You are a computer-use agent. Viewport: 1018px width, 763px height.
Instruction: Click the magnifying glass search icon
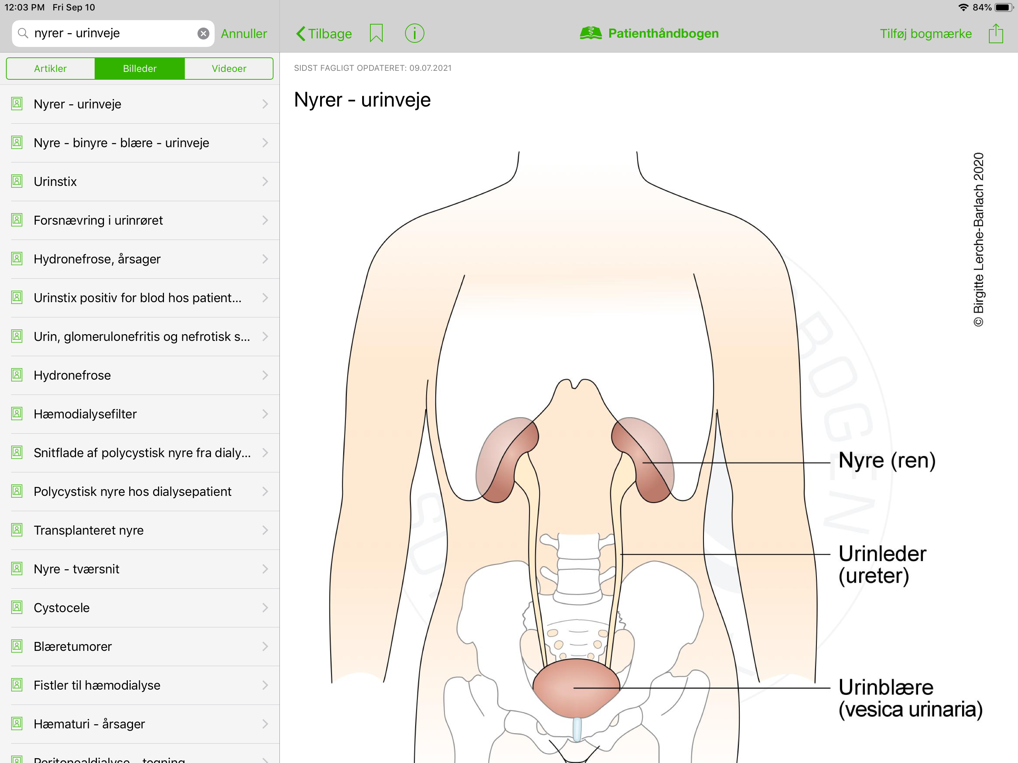[23, 33]
